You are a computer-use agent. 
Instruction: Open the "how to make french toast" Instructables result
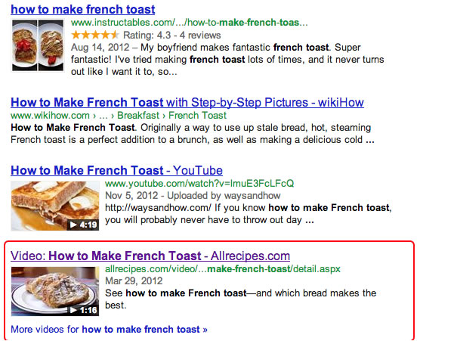pyautogui.click(x=83, y=9)
